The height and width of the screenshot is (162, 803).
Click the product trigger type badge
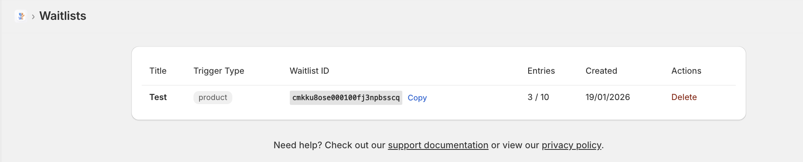point(212,98)
